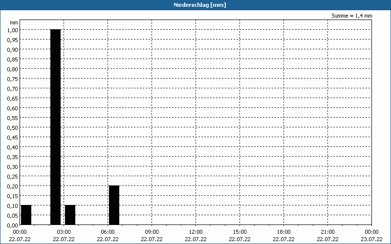This screenshot has width=391, height=244.
Task: Click the y-axis value 0,75
Action: click(13, 79)
